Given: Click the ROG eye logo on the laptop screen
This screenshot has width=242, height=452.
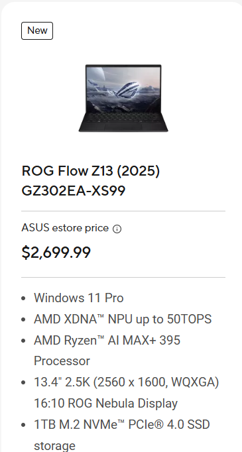Looking at the screenshot, I should [x=127, y=89].
